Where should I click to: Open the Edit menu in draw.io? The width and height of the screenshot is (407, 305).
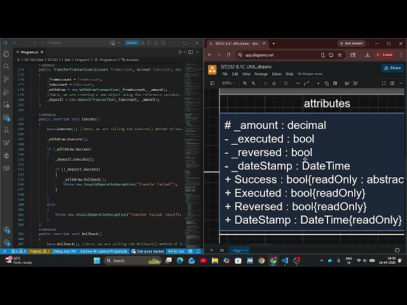tap(235, 74)
